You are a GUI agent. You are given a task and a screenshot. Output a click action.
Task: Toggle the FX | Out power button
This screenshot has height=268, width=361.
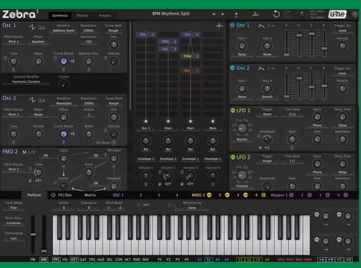point(53,195)
